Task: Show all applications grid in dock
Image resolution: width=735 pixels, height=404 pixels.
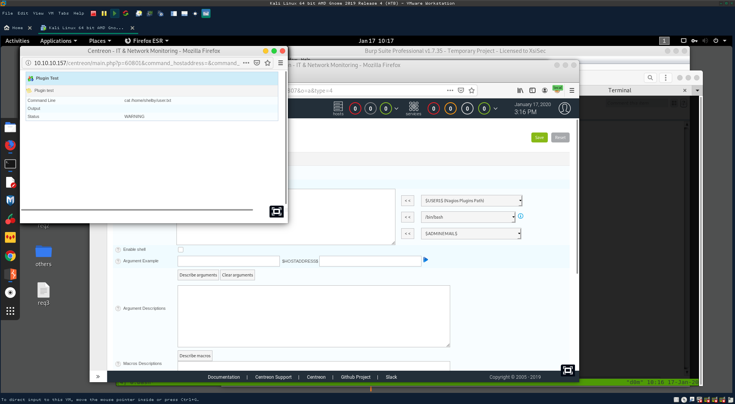Action: pyautogui.click(x=10, y=311)
